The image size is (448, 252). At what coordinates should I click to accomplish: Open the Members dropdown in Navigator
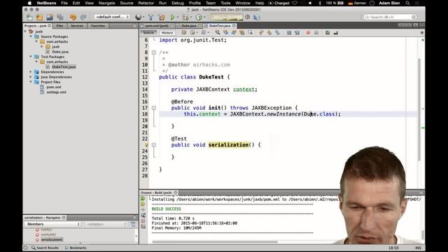pyautogui.click(x=52, y=224)
